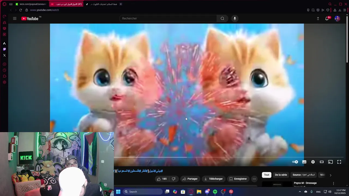
Task: Open the Opera sidebar settings gear
Action: [4, 82]
